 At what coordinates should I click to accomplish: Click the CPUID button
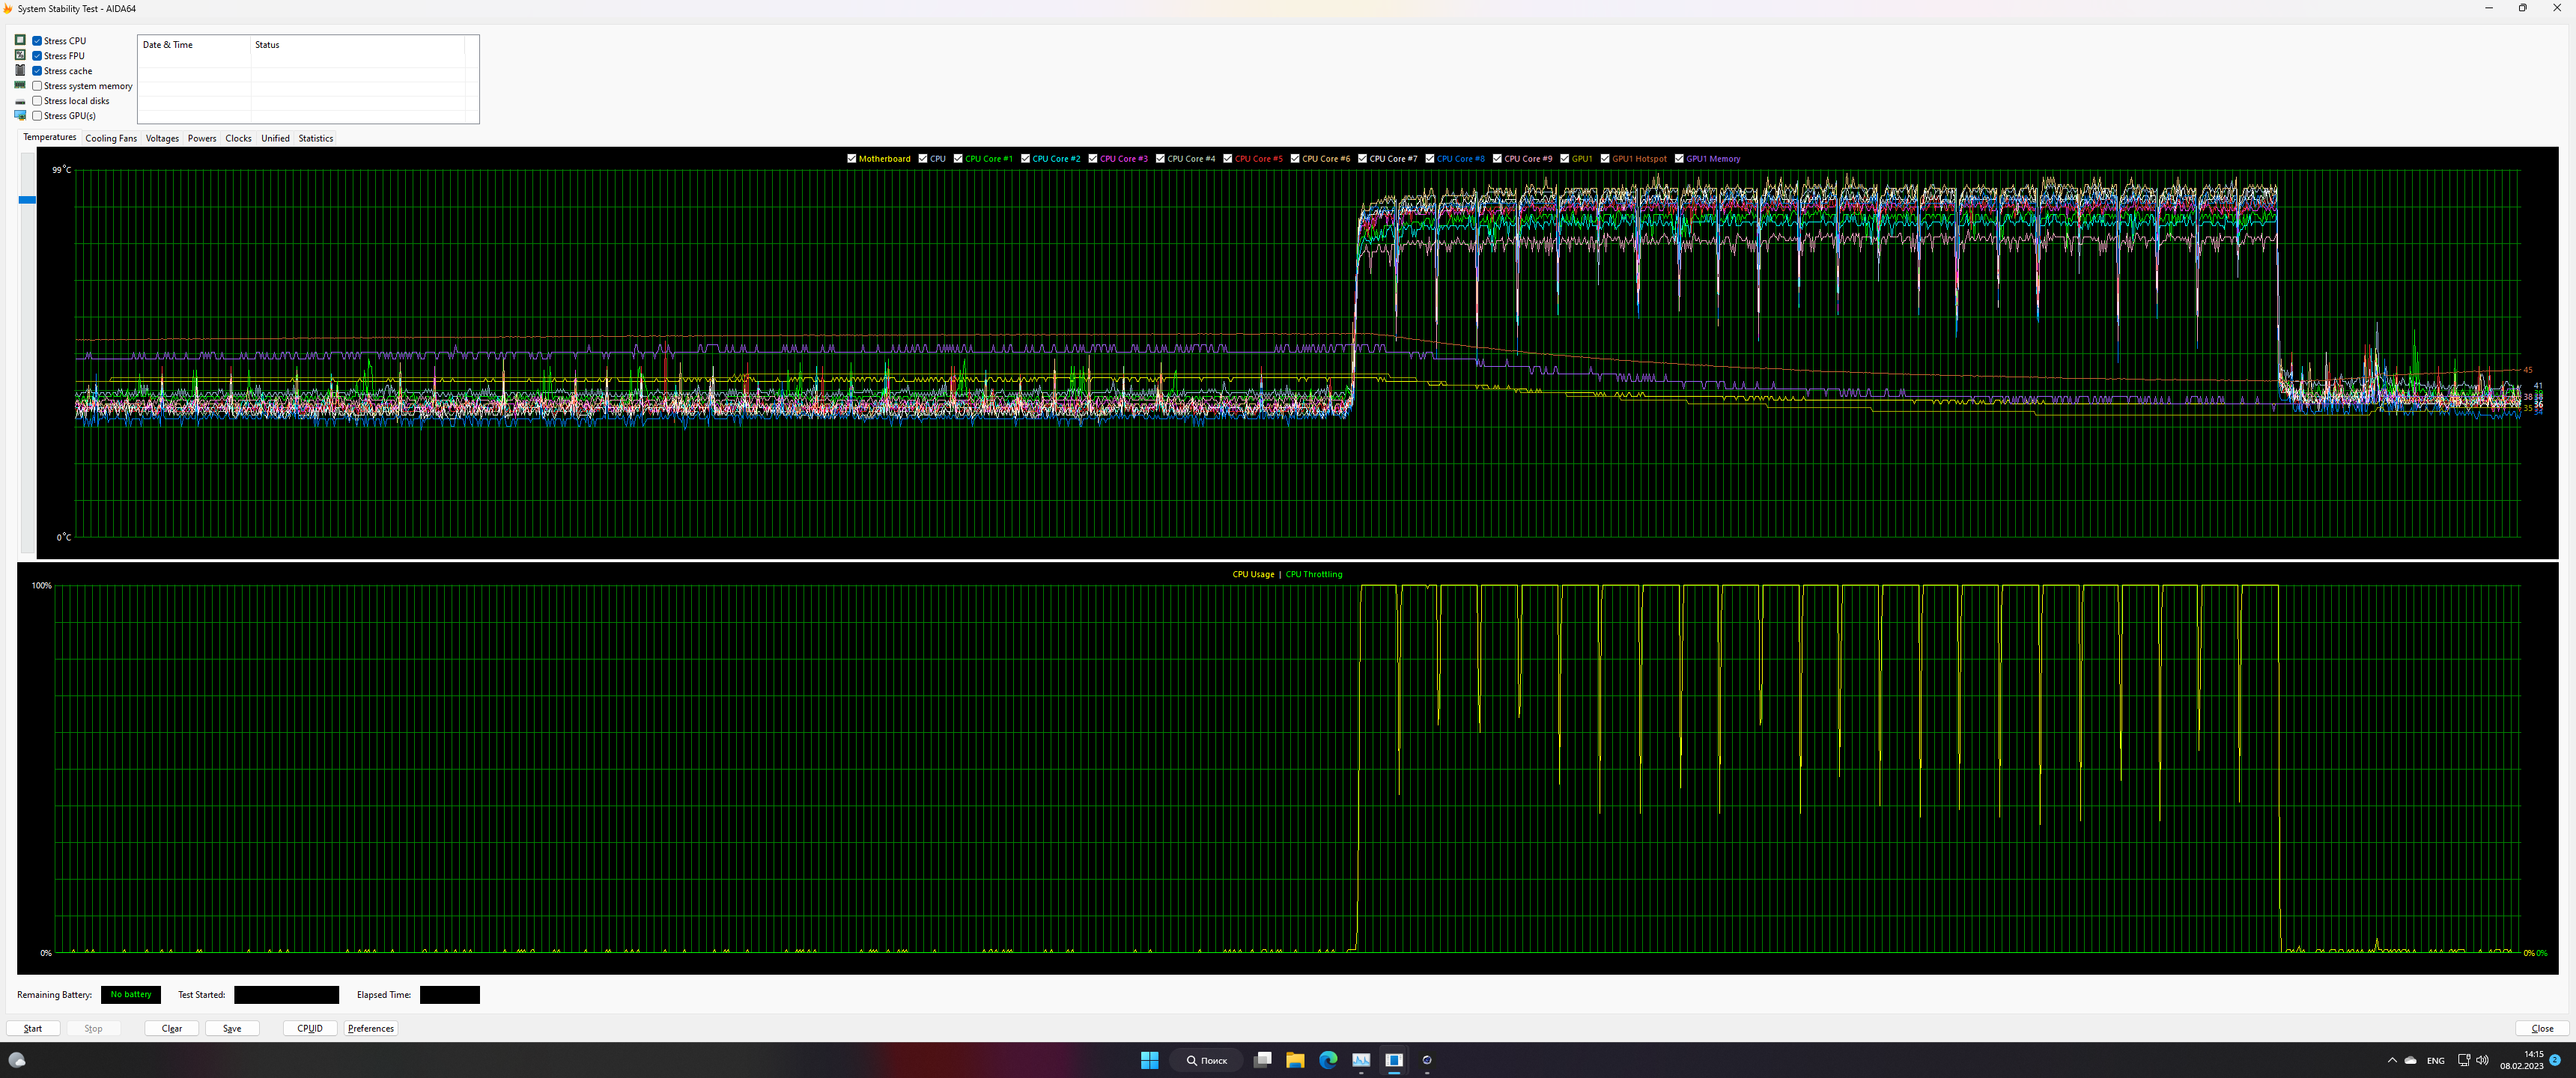(x=310, y=1028)
